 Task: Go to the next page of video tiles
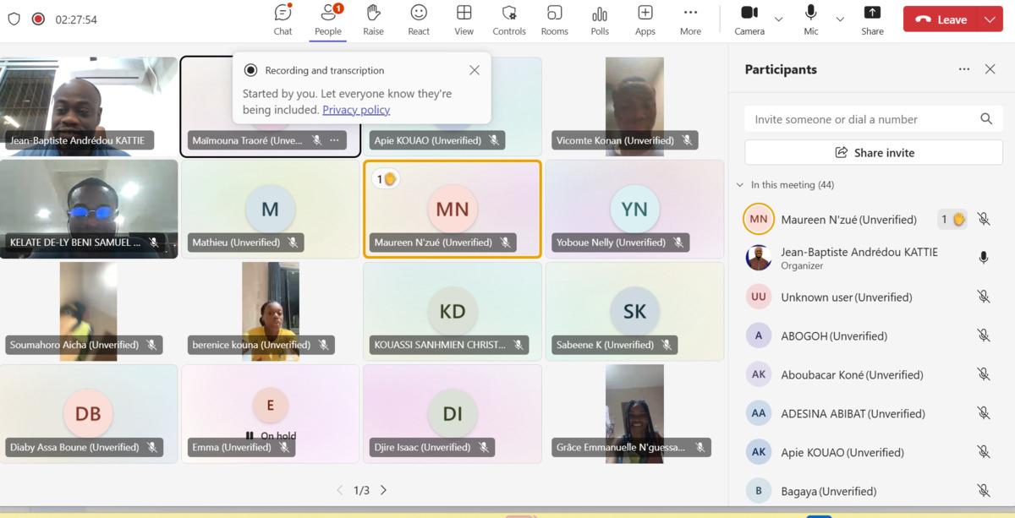click(383, 490)
